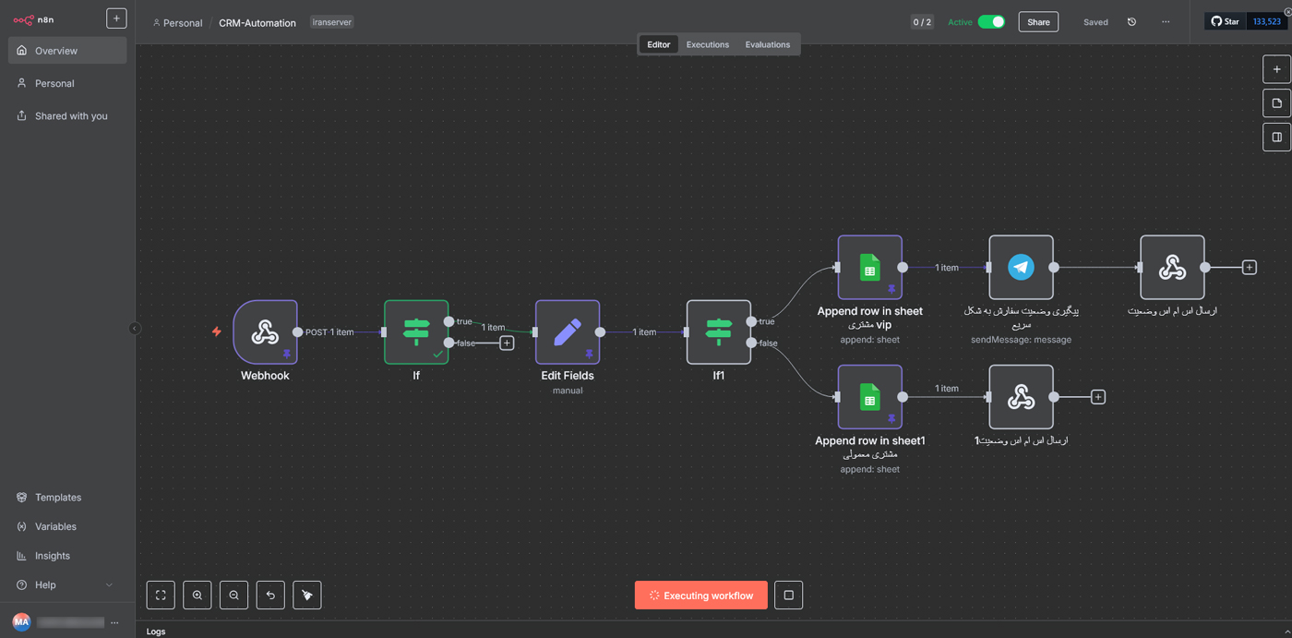Click the Append row in sheet VIP node
Screen dimensions: 1292x638
pos(869,268)
